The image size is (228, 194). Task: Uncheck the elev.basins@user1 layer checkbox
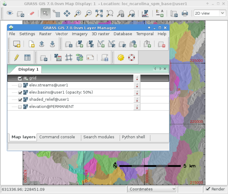click(x=20, y=92)
